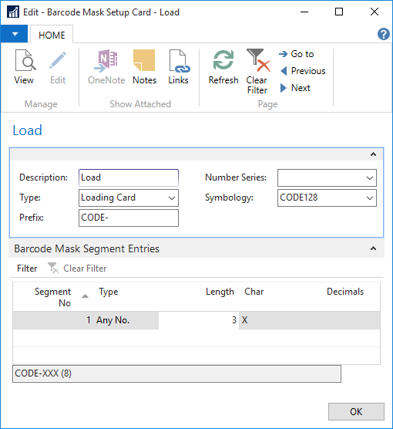Click the ribbon Clear Filter icon
Viewport: 393px width, 429px height.
point(257,60)
